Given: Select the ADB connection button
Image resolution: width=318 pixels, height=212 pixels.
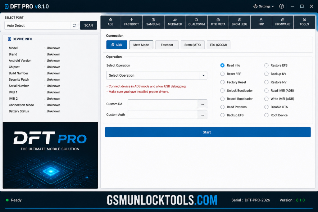Looking at the screenshot, I should 117,45.
